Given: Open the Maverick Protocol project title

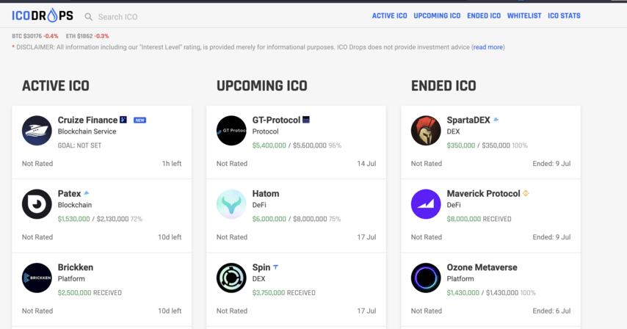Looking at the screenshot, I should (x=483, y=193).
